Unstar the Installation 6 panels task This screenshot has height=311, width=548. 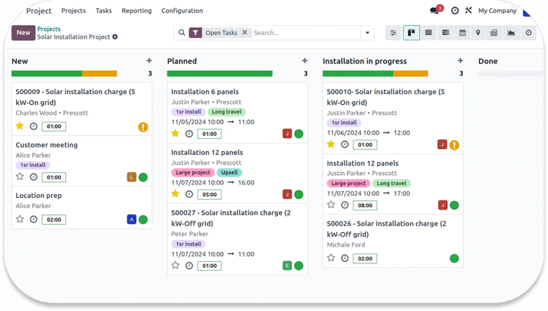(176, 134)
